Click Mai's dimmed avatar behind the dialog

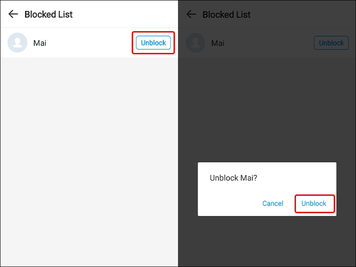click(195, 43)
